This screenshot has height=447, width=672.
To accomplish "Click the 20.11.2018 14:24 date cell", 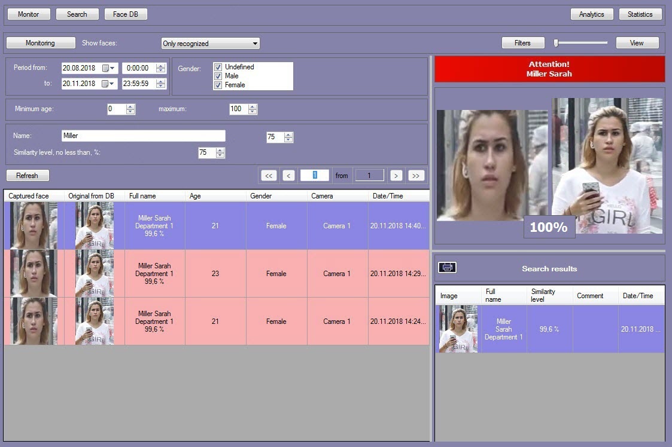I will pos(399,322).
